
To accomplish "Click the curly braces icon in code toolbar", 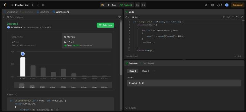I will point(233,17).
